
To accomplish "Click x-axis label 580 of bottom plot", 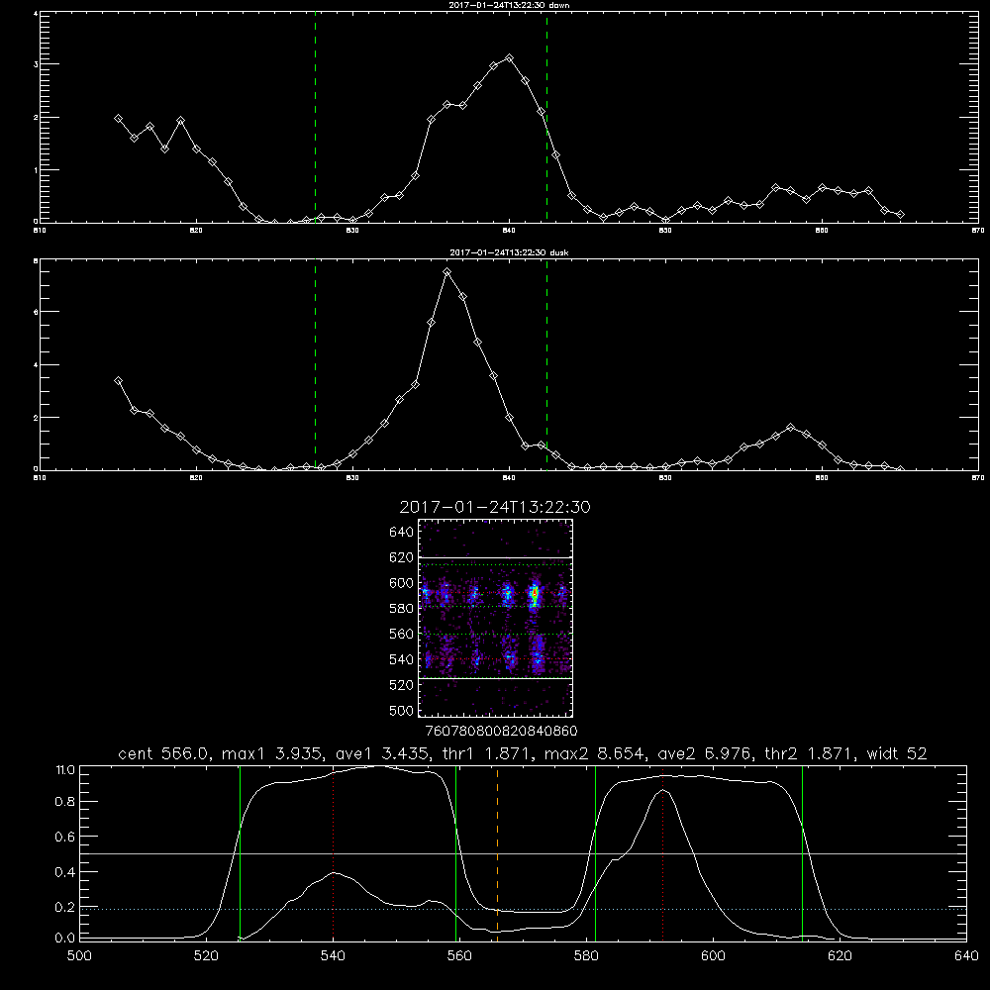I will point(586,956).
